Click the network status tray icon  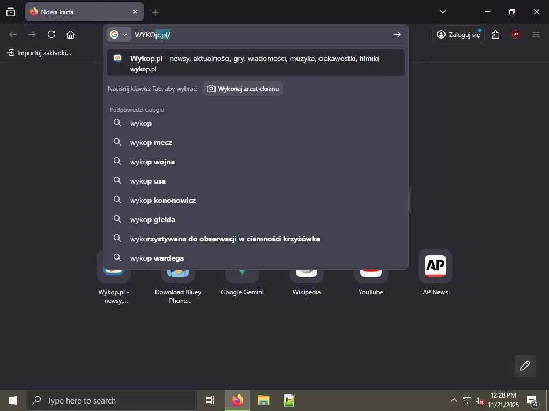coord(467,400)
